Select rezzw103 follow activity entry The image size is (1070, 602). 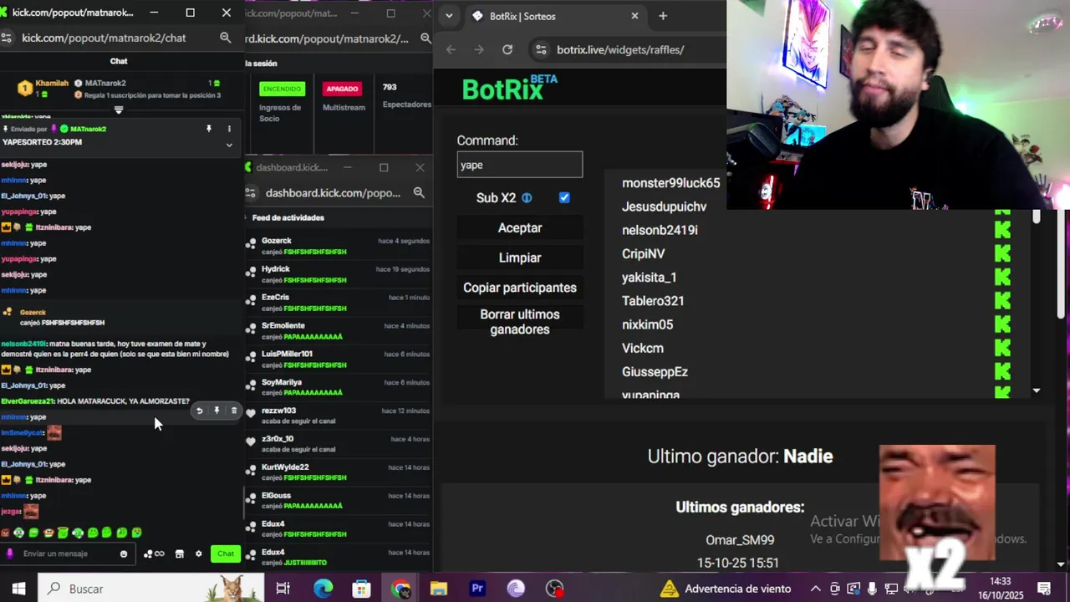coord(339,416)
